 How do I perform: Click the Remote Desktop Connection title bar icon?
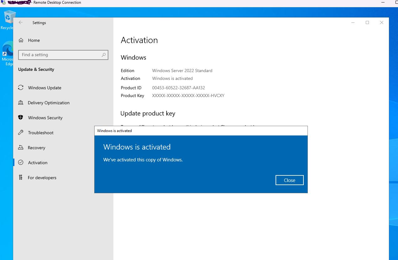point(3,2)
